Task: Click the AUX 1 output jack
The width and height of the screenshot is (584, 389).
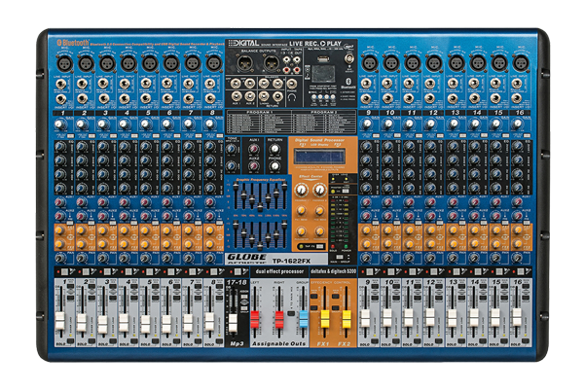Action: pyautogui.click(x=237, y=96)
